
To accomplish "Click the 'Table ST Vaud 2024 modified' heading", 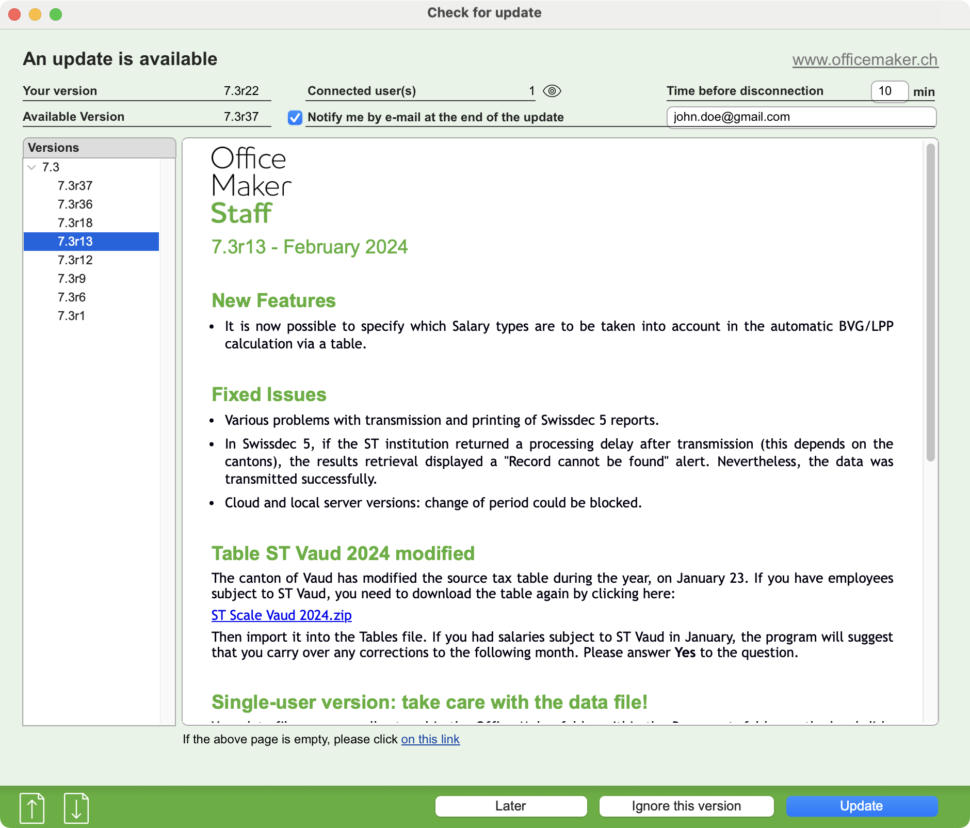I will coord(343,553).
